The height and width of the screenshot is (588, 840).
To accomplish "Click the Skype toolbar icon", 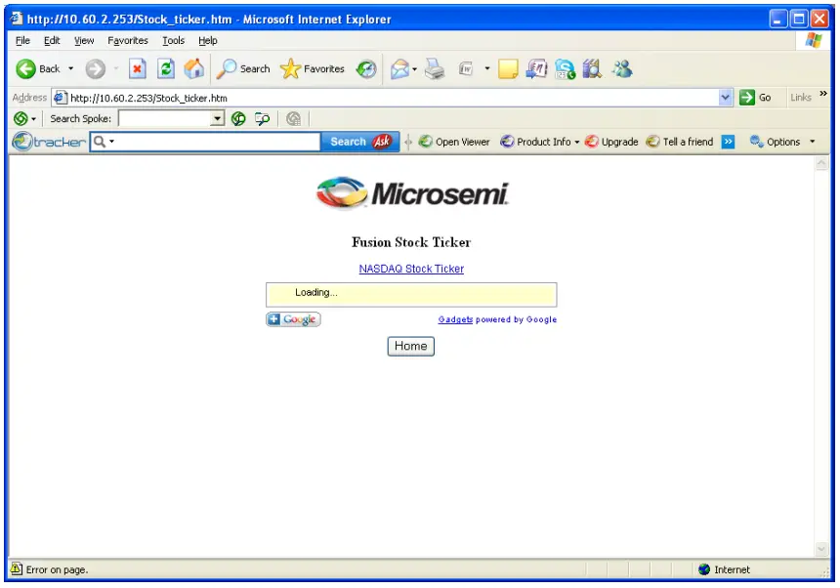I will click(x=565, y=69).
